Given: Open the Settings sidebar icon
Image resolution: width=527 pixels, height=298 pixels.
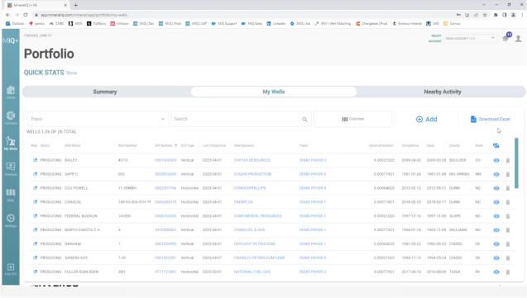Looking at the screenshot, I should tap(11, 220).
